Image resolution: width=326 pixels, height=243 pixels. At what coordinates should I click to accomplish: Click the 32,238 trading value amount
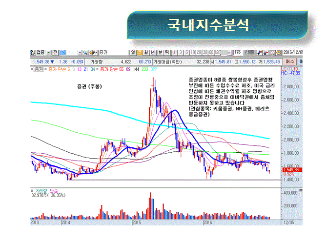point(203,62)
